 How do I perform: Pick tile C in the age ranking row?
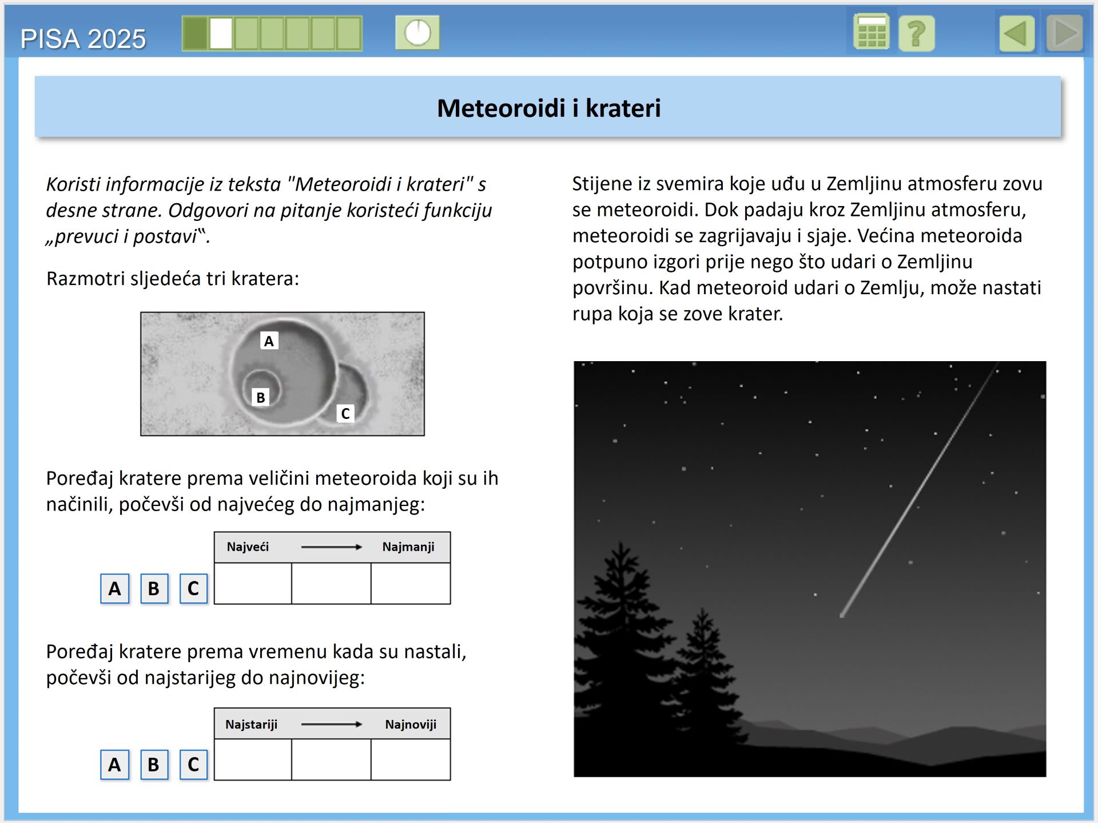(193, 765)
